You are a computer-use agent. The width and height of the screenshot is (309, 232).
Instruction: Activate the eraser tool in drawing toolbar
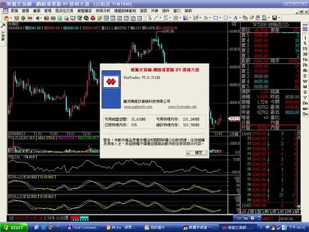pos(252,18)
